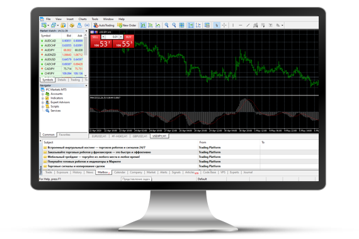Click the Market Watch vertical scrollbar
Viewport: 359px width, 239px height.
(x=86, y=55)
